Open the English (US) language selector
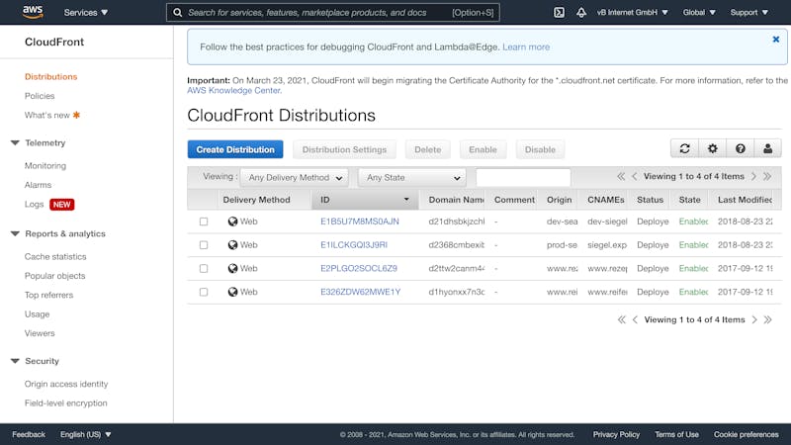 85,434
